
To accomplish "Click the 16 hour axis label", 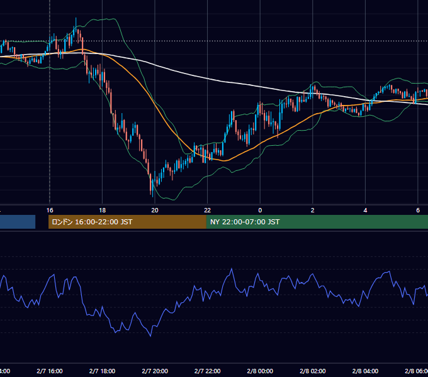I will click(x=50, y=210).
